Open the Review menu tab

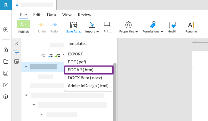pos(84,15)
